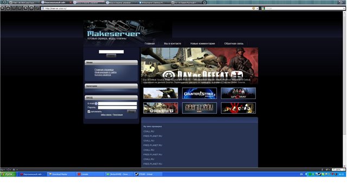The height and width of the screenshot is (195, 347).
Task: Open the Главная menu item
Action: tap(150, 43)
